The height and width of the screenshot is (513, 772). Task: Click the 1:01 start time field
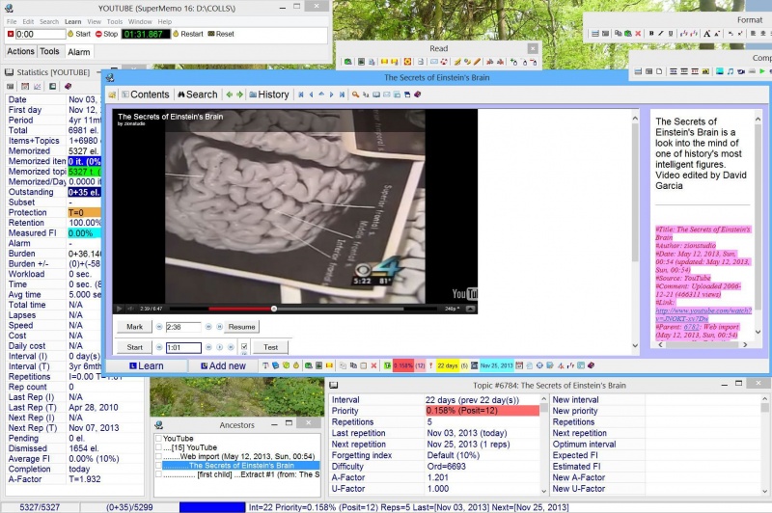pos(183,347)
